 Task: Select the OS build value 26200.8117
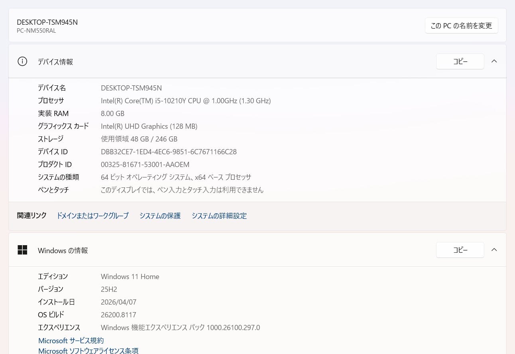(119, 315)
